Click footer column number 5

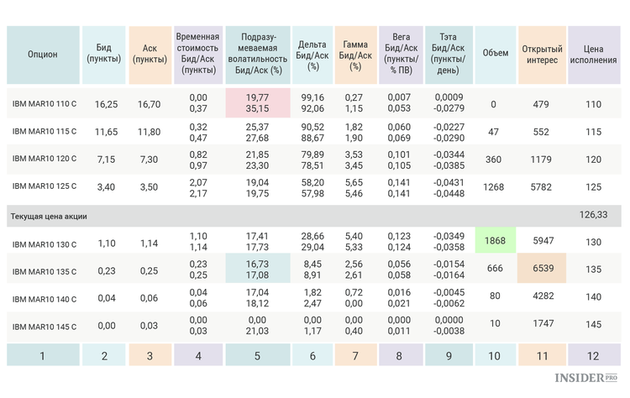pyautogui.click(x=258, y=355)
